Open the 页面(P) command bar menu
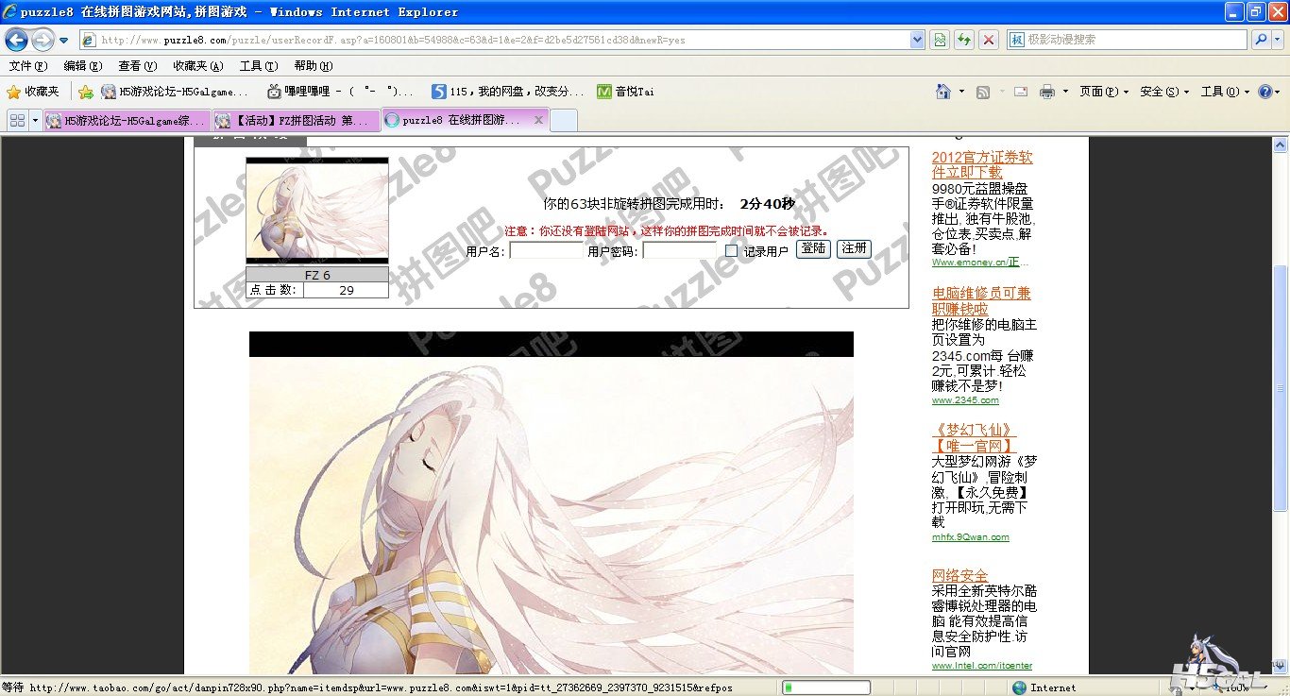Viewport: 1290px width, 696px height. [1104, 92]
